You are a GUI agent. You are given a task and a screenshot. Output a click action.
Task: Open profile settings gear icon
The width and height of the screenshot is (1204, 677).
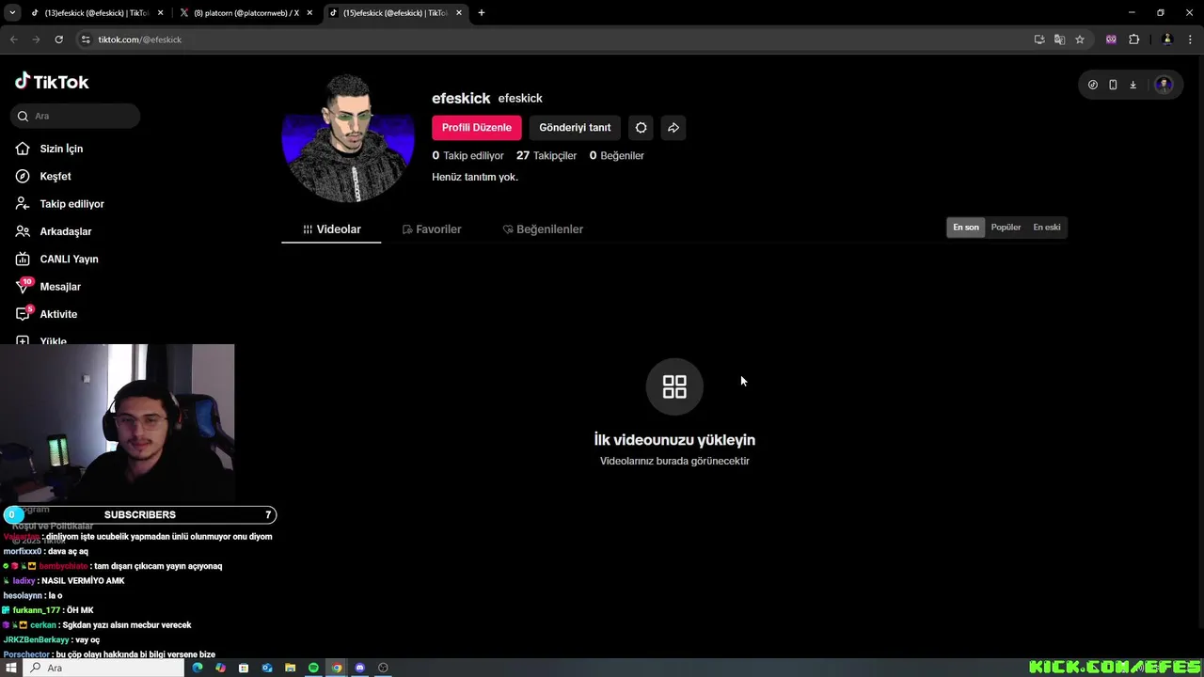642,128
